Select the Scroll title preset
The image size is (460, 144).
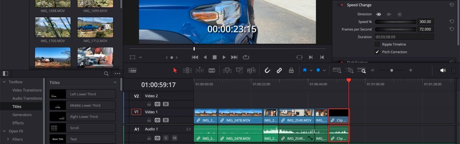point(83,128)
